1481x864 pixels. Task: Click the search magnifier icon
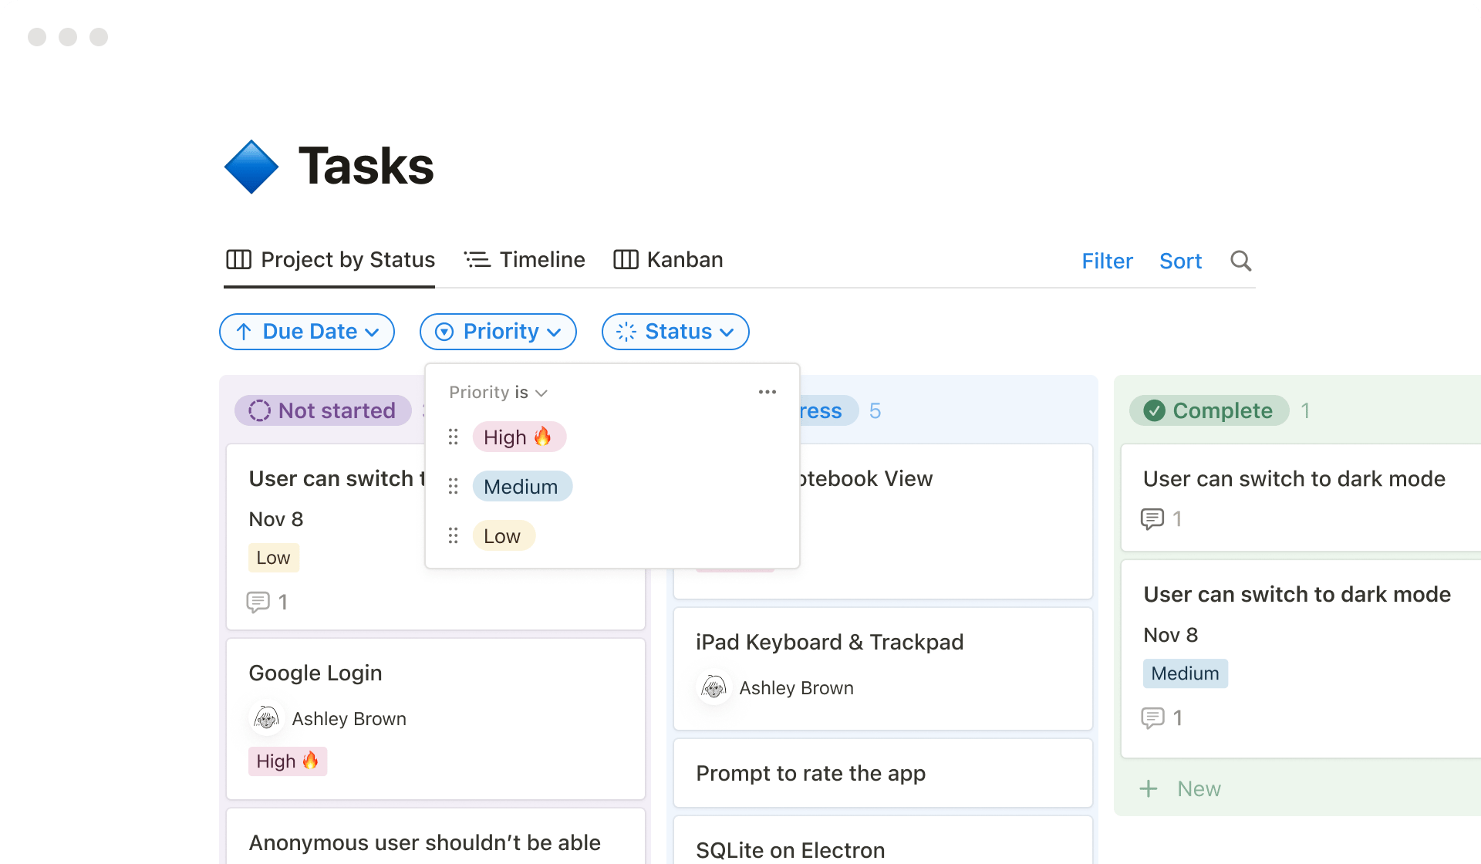1241,260
